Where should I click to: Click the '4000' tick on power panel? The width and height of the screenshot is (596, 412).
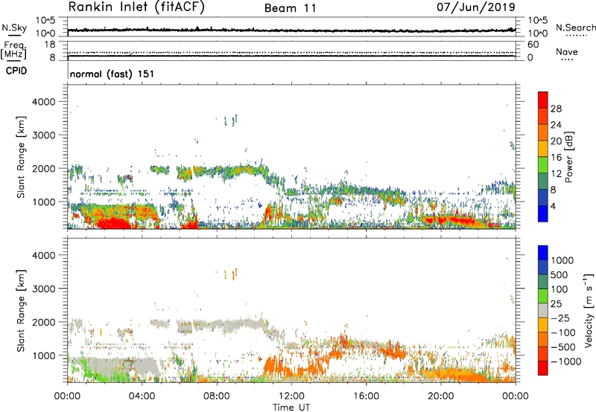(43, 102)
